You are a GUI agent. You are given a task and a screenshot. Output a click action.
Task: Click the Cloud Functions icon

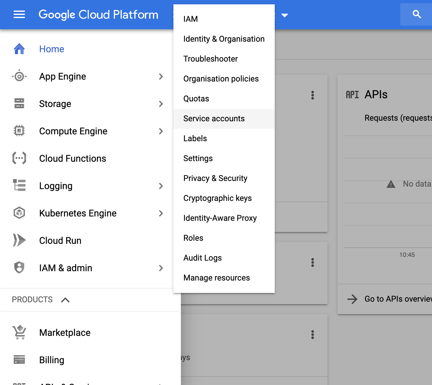click(x=19, y=158)
